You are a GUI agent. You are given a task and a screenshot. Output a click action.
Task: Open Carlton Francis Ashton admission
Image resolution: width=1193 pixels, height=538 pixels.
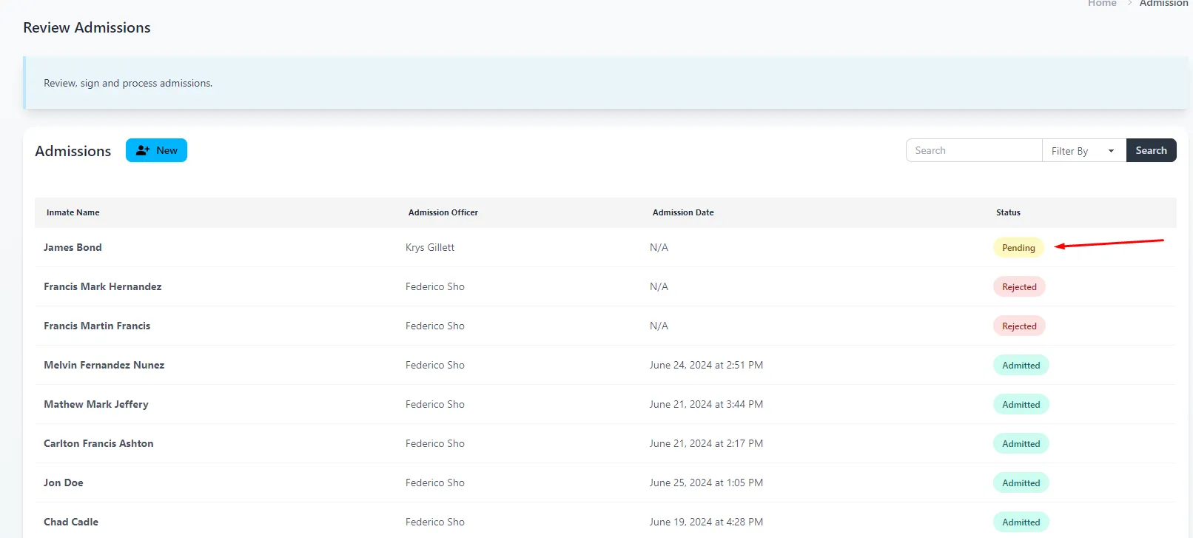click(98, 443)
